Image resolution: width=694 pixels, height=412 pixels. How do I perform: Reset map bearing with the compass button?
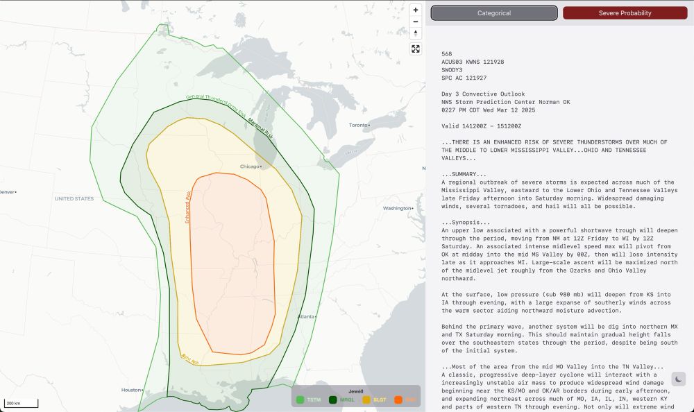[x=415, y=33]
